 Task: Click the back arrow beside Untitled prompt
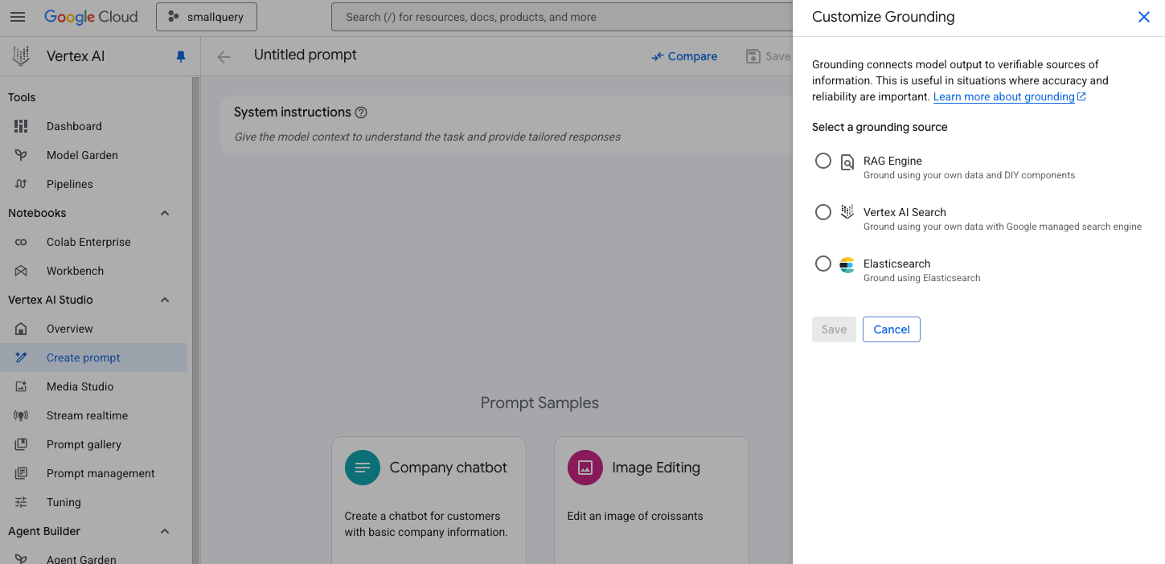pyautogui.click(x=224, y=56)
